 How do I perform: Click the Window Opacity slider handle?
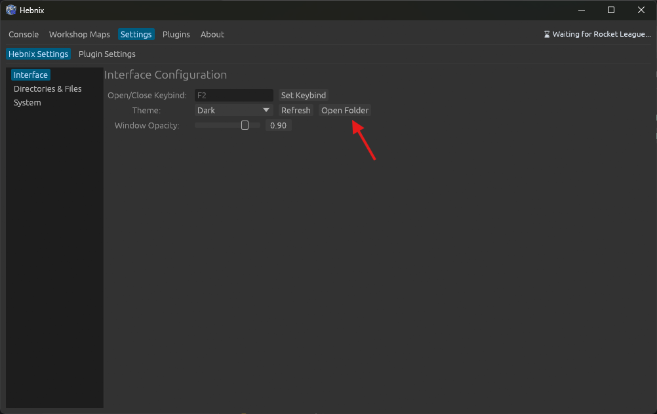coord(245,125)
